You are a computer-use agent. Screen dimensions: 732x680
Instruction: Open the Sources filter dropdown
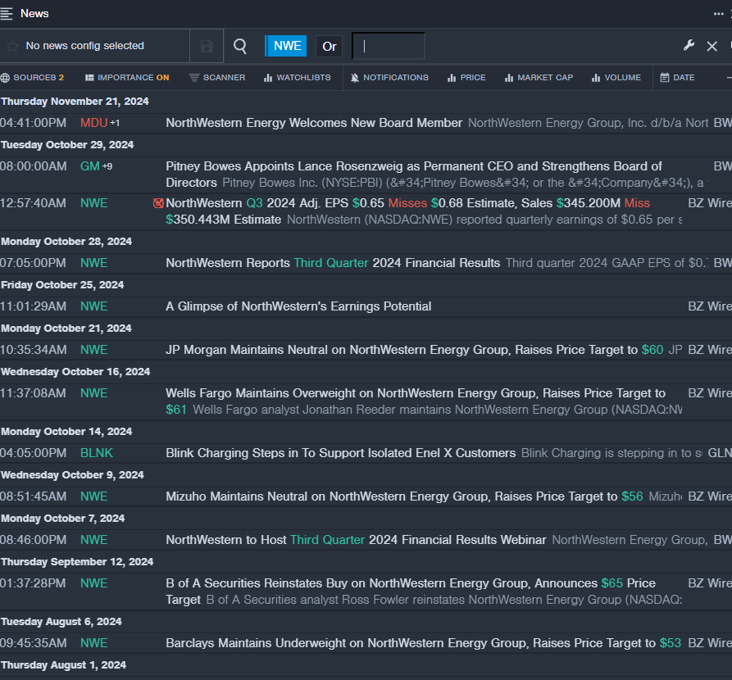click(33, 78)
